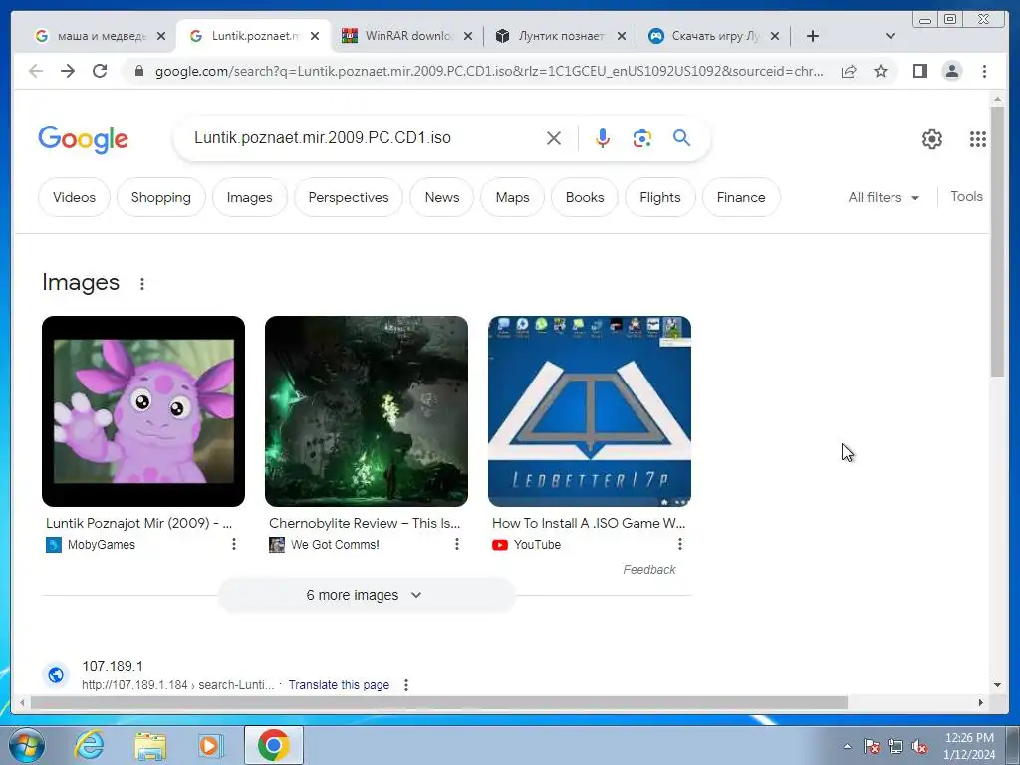Open Google apps grid
The image size is (1020, 765).
click(978, 139)
